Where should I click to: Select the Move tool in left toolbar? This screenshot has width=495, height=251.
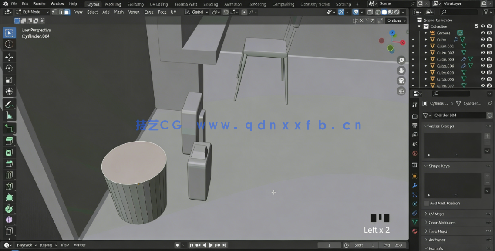(9, 57)
